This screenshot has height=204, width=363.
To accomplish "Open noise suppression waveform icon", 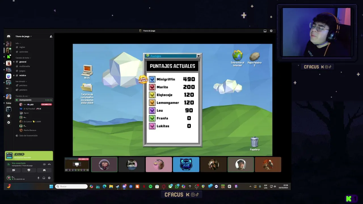I will tap(44, 164).
